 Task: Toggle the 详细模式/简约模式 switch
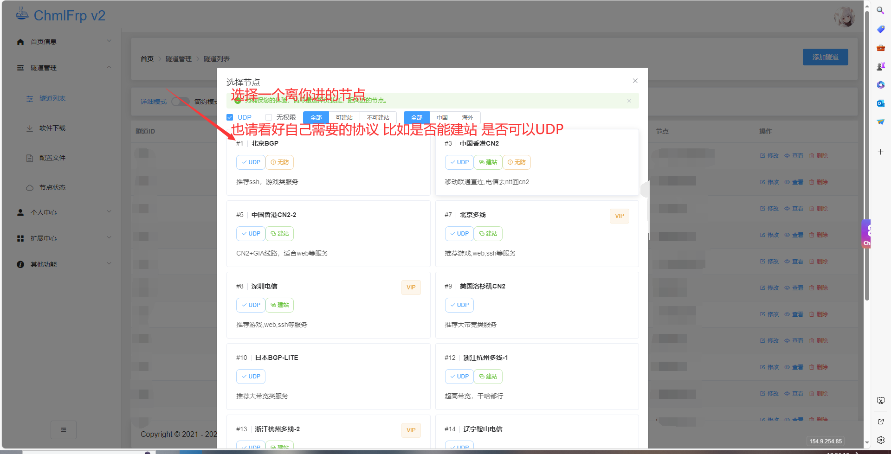(181, 102)
